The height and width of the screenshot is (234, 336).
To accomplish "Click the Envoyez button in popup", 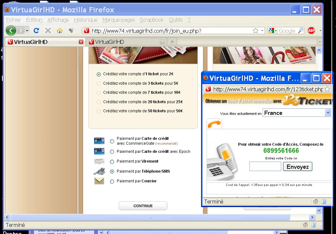I will pos(298,166).
